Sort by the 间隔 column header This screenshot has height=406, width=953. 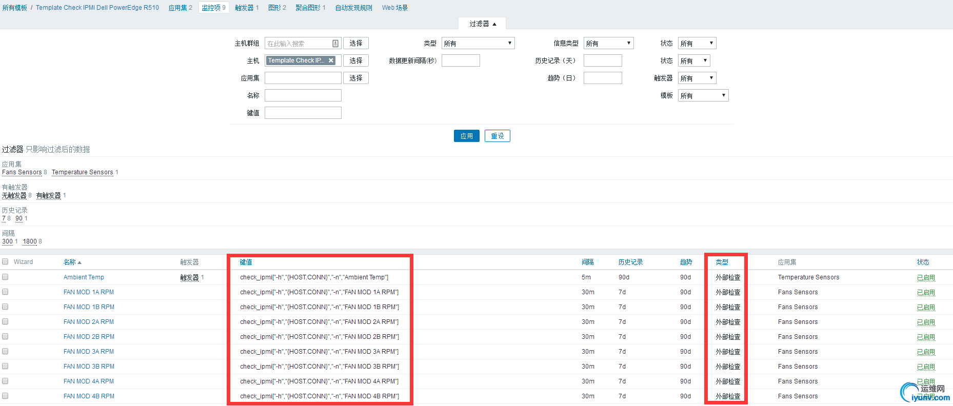(x=588, y=262)
